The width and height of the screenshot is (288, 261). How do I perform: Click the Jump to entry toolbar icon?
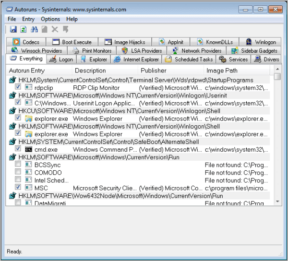pyautogui.click(x=65, y=29)
